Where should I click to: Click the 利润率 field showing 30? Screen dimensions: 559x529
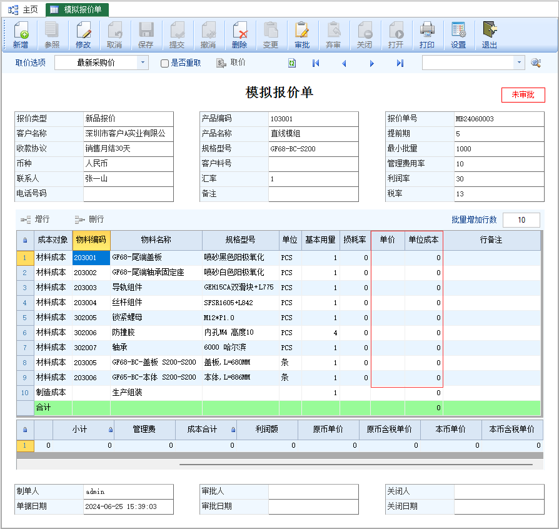click(499, 179)
